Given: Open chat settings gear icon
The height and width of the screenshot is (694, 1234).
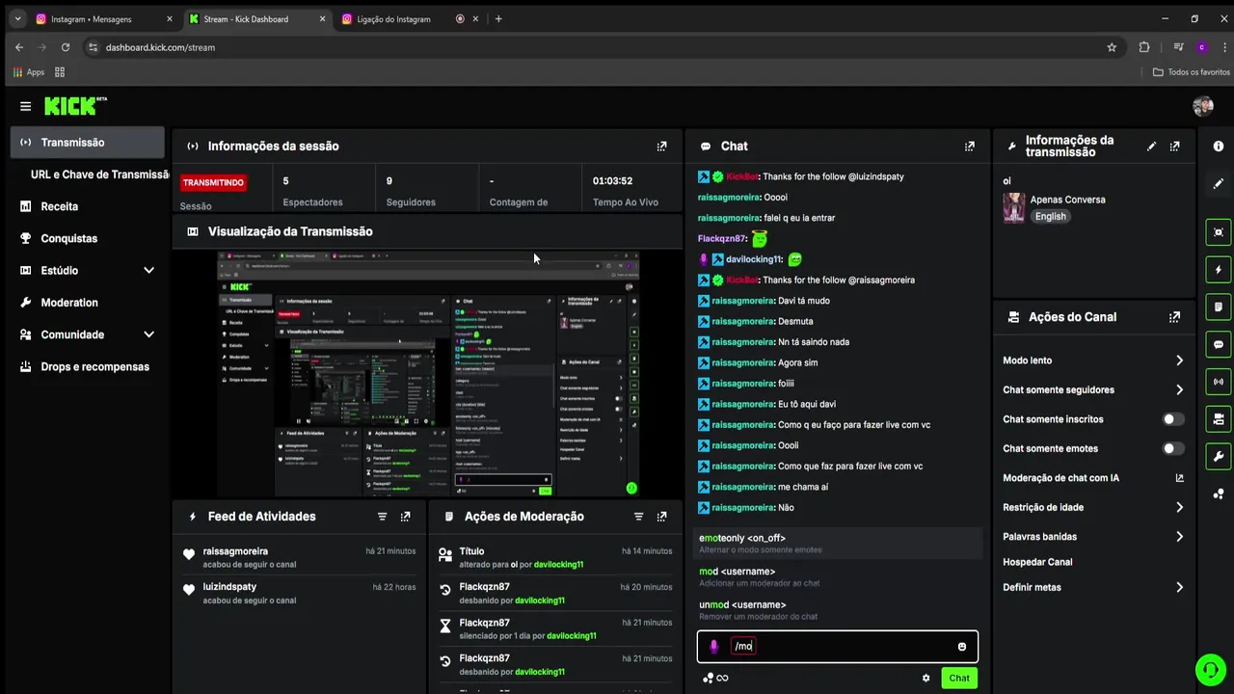Looking at the screenshot, I should [925, 679].
